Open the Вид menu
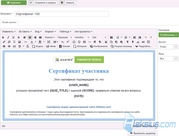The height and width of the screenshot is (136, 179). [38, 32]
